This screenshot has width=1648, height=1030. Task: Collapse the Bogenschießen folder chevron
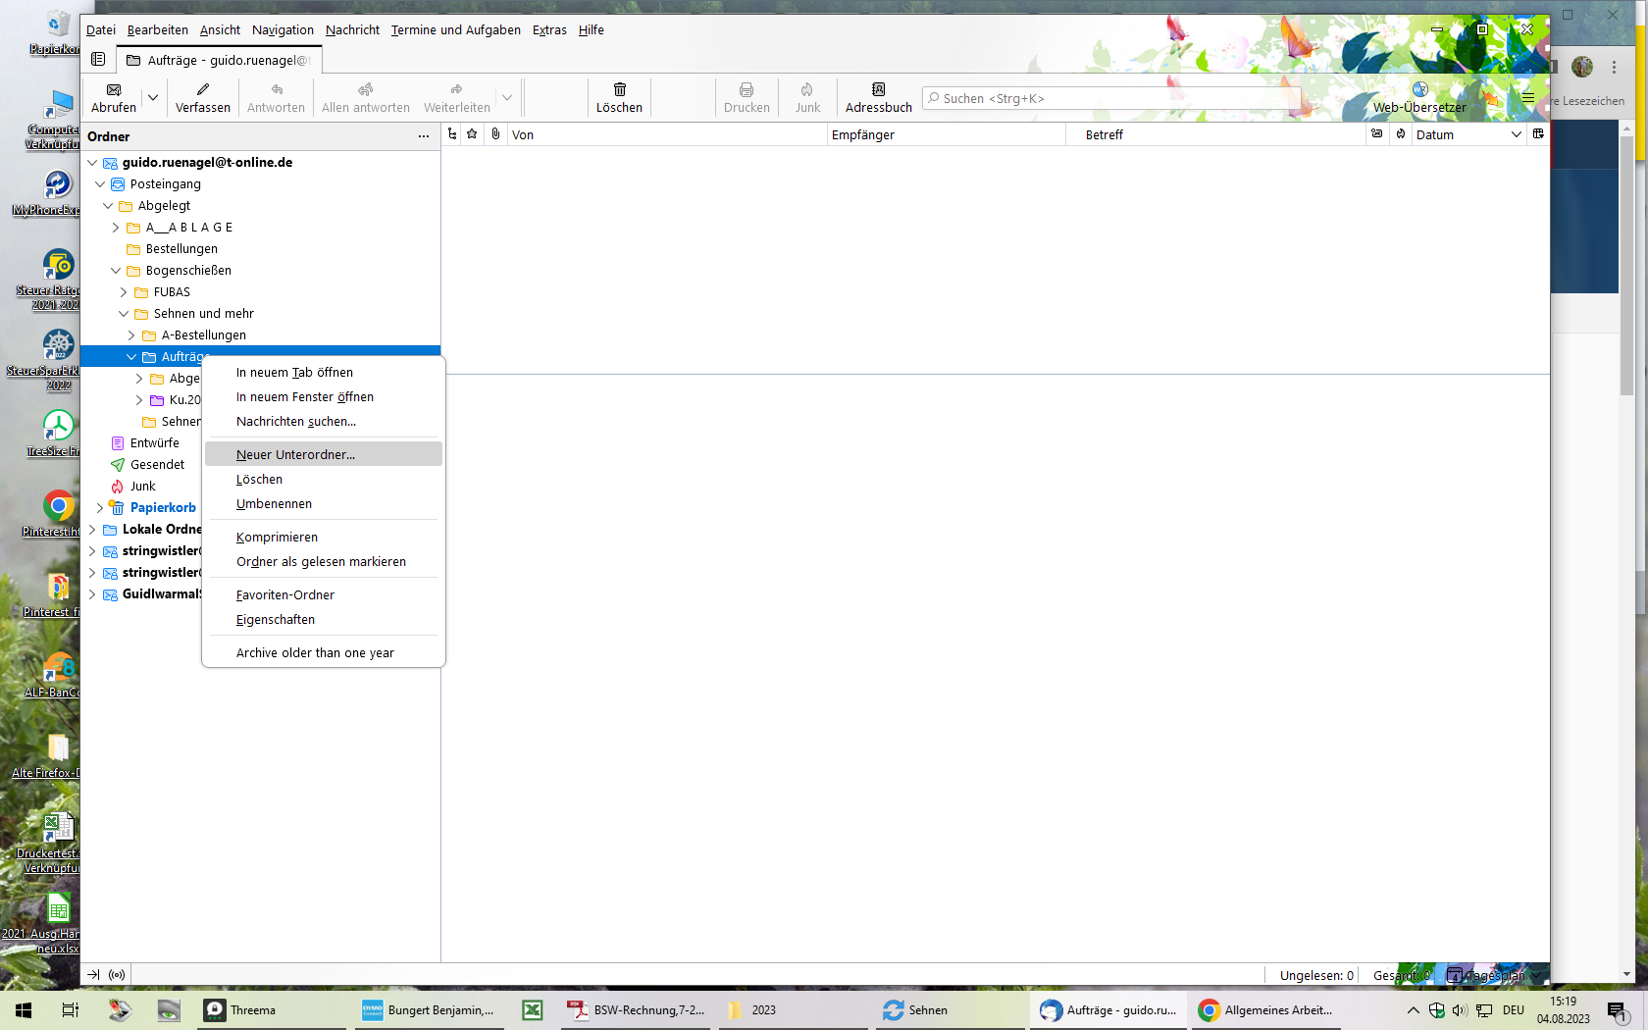point(116,271)
